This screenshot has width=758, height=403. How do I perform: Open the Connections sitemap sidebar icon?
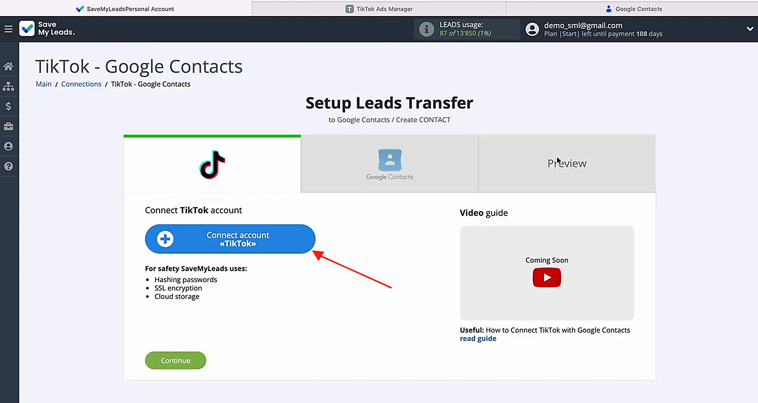pos(8,86)
